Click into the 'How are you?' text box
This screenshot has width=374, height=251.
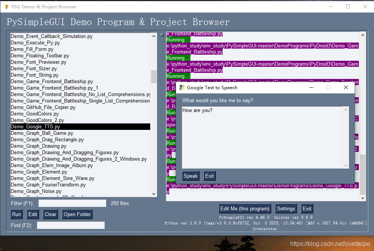262,137
